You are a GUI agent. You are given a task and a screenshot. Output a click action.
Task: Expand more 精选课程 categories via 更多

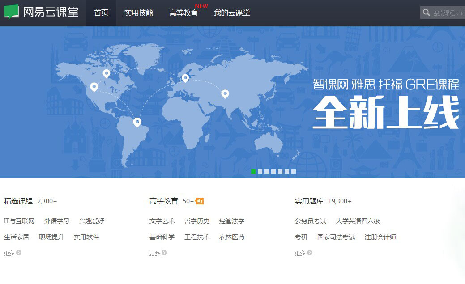click(8, 253)
